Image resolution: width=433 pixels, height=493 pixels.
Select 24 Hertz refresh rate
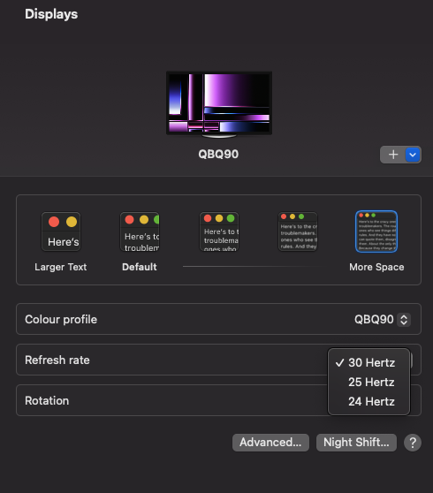coord(368,401)
